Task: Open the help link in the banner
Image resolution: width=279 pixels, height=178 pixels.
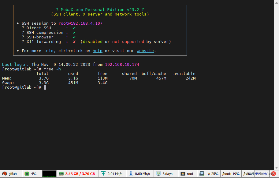Action: coord(97,51)
